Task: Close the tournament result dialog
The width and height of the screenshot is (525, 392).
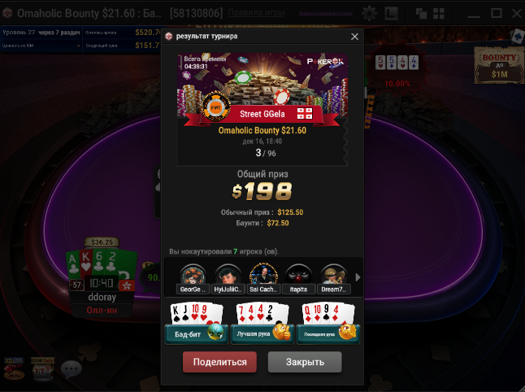Action: [x=354, y=37]
